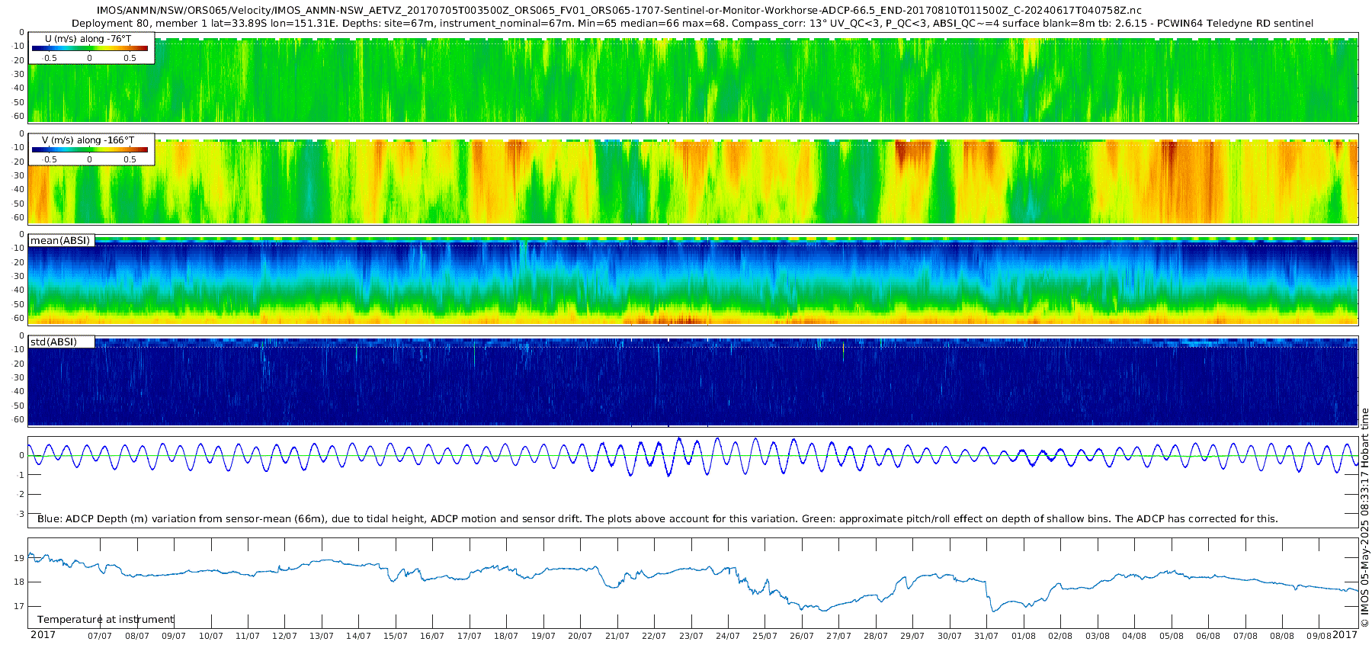Viewport: 1372px width, 648px height.
Task: Click the 09/08 date tick label
Action: 1319,636
